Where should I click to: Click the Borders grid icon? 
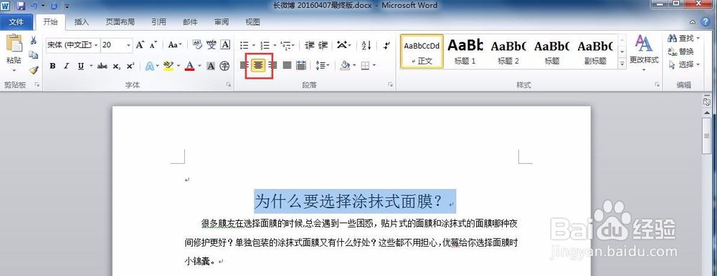tap(365, 66)
